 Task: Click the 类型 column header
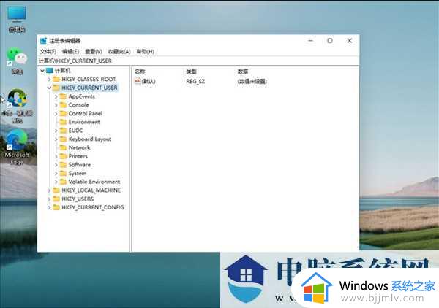tap(191, 72)
